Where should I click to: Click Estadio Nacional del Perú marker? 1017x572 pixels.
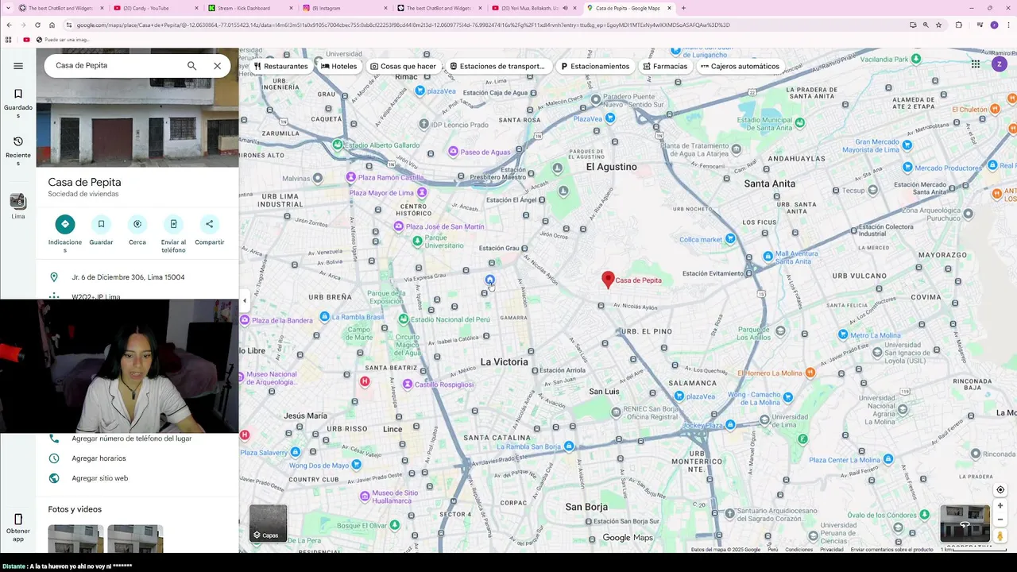pyautogui.click(x=404, y=319)
